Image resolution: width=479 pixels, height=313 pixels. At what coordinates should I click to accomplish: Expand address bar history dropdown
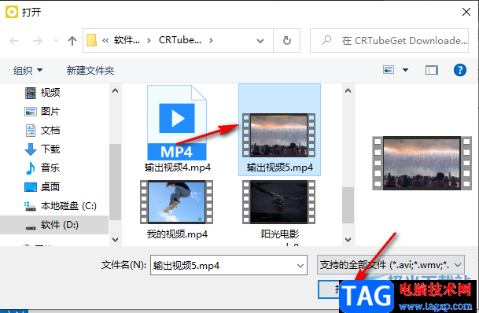coord(260,41)
